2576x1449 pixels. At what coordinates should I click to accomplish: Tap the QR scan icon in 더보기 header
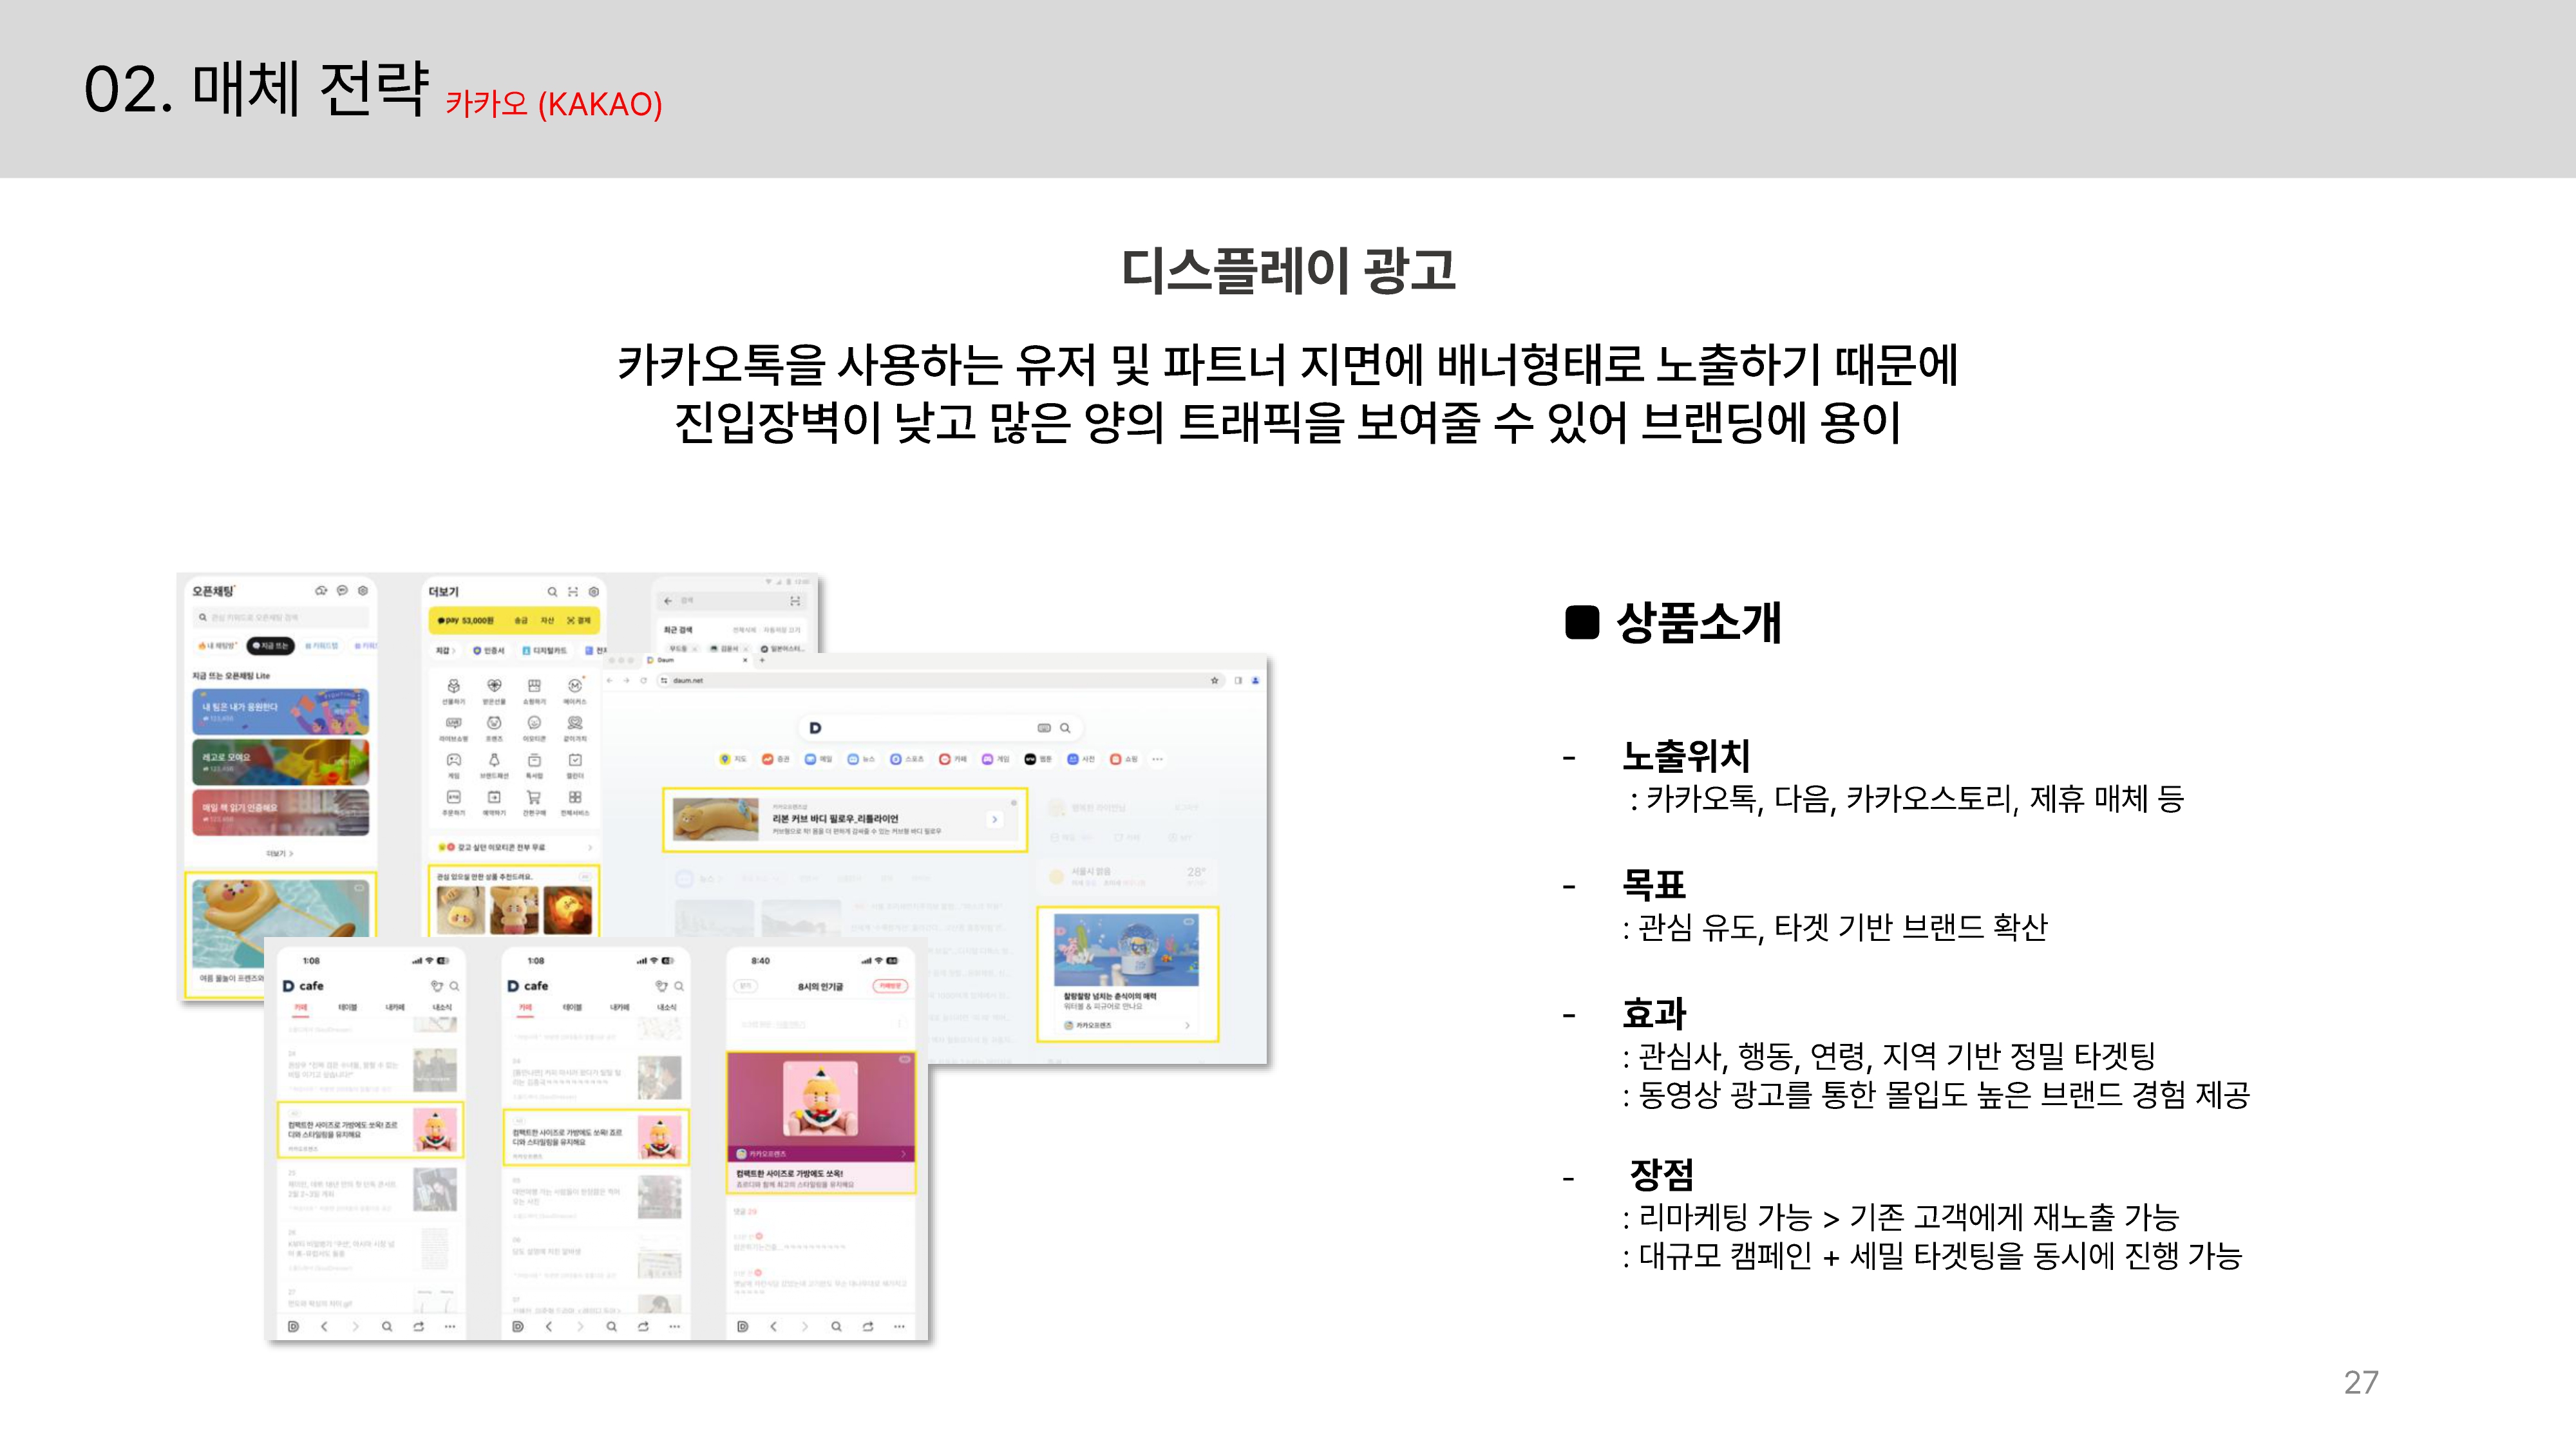(x=573, y=592)
